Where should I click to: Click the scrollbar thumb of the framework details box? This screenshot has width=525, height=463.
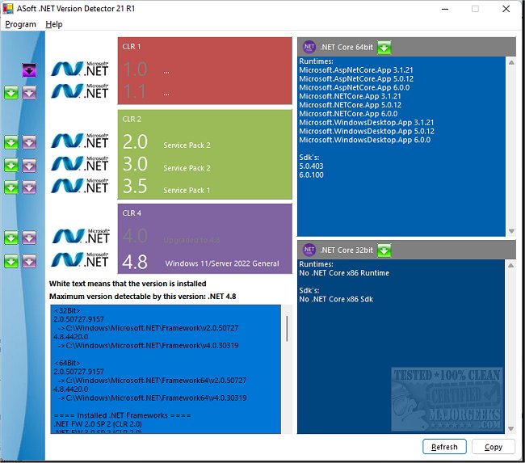pyautogui.click(x=287, y=328)
